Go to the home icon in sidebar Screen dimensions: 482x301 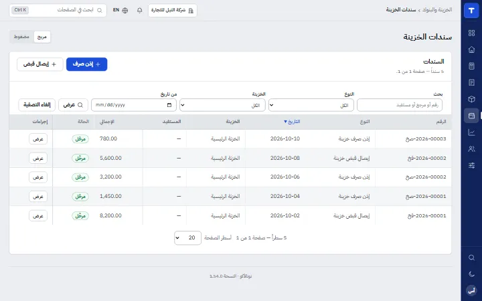pos(471,49)
